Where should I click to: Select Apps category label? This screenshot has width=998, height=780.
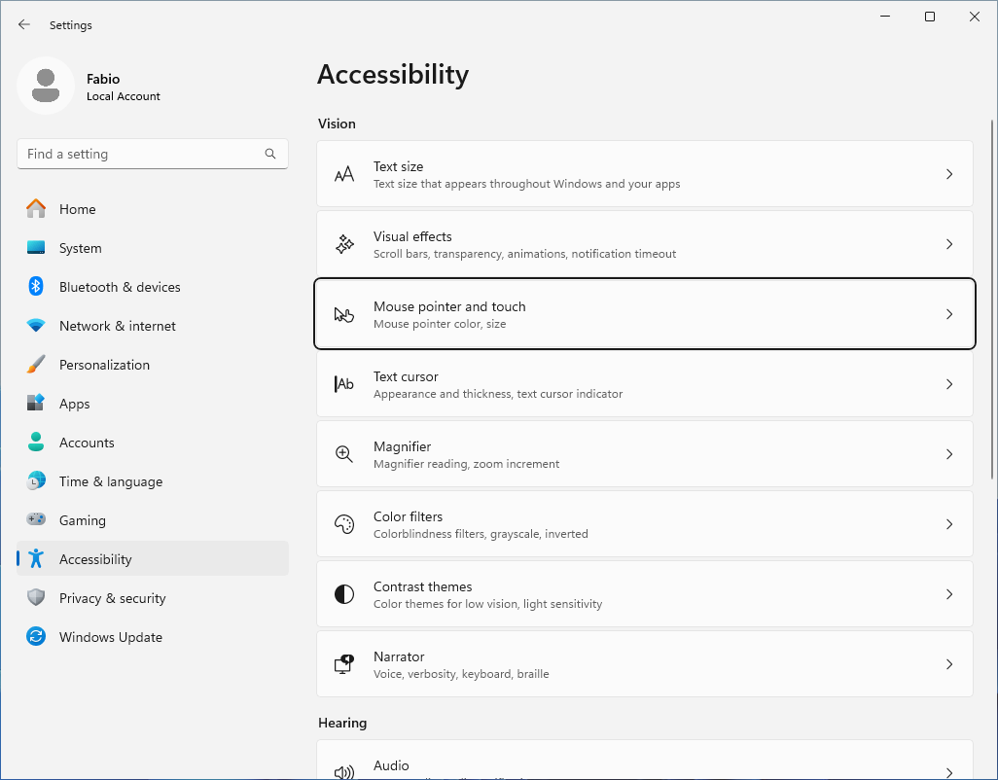tap(75, 404)
